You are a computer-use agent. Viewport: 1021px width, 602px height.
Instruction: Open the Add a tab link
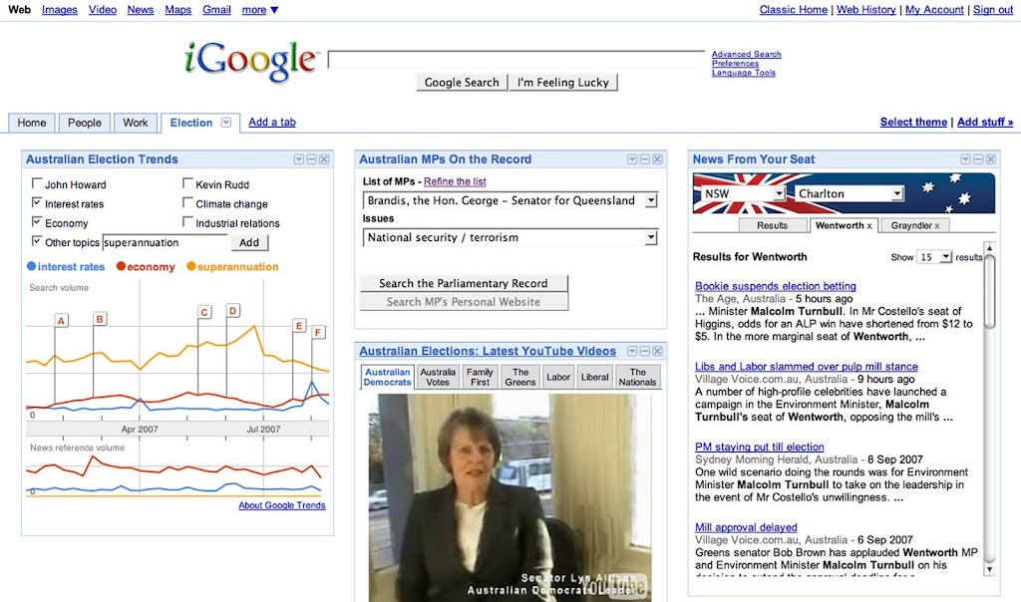[x=272, y=122]
